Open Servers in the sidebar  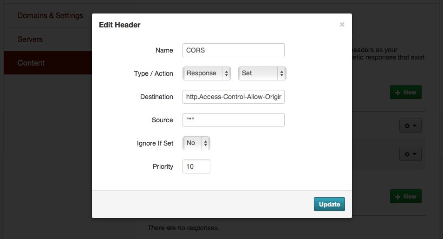[30, 39]
